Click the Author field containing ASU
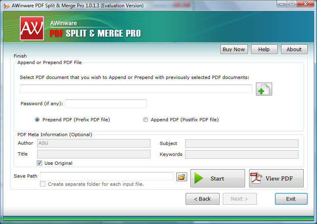 (94, 143)
